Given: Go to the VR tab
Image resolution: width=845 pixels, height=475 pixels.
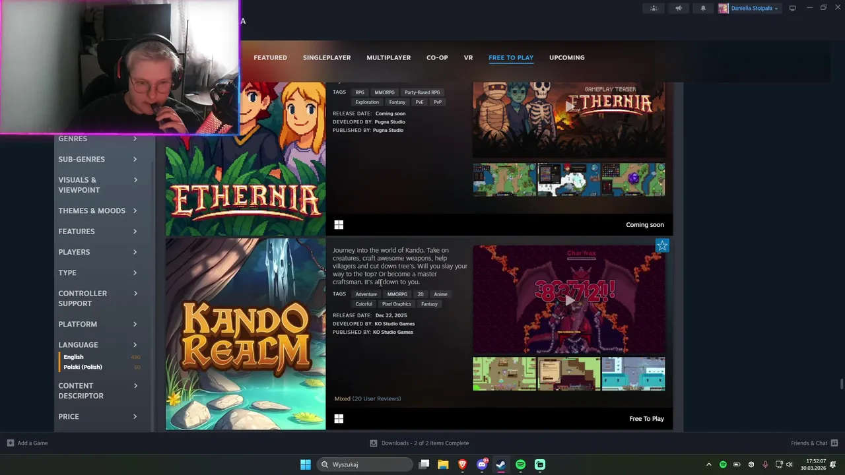Looking at the screenshot, I should (x=468, y=57).
